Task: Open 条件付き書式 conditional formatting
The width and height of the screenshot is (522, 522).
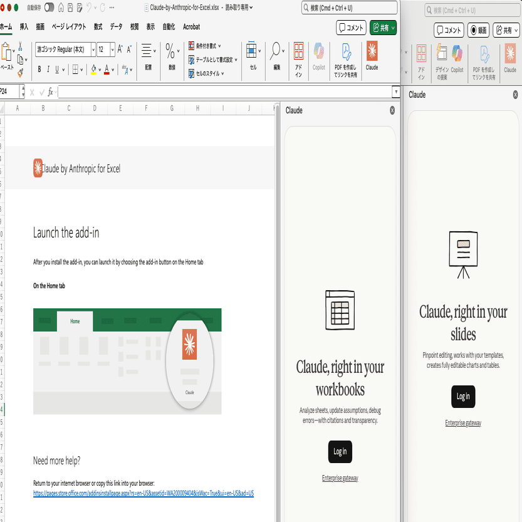Action: [204, 46]
